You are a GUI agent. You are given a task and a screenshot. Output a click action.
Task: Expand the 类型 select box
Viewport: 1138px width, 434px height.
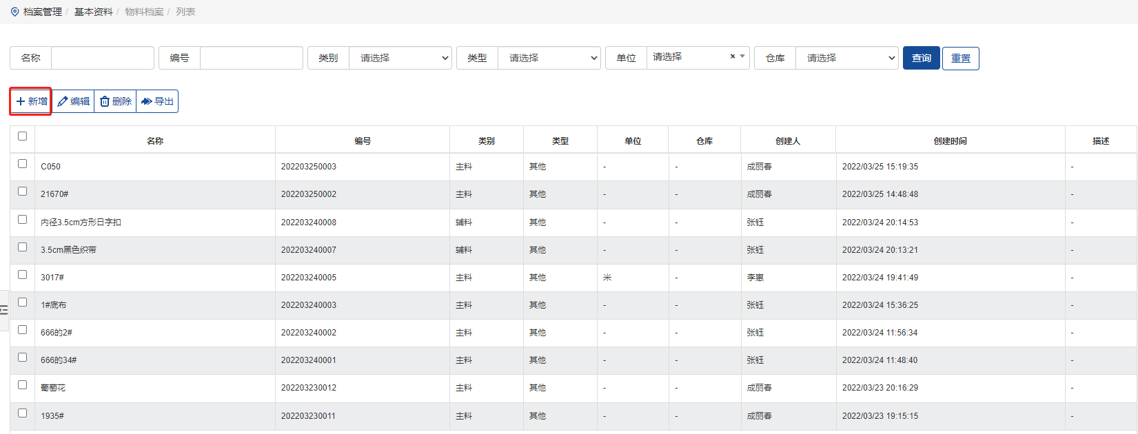click(549, 58)
